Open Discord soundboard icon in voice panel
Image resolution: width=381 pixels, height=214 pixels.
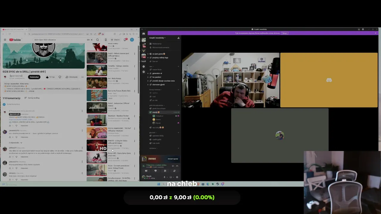174,171
